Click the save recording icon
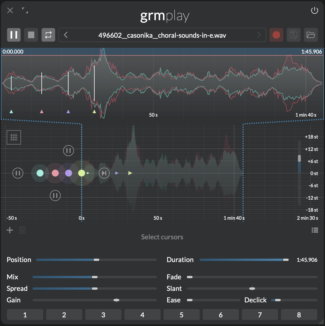 click(x=293, y=35)
